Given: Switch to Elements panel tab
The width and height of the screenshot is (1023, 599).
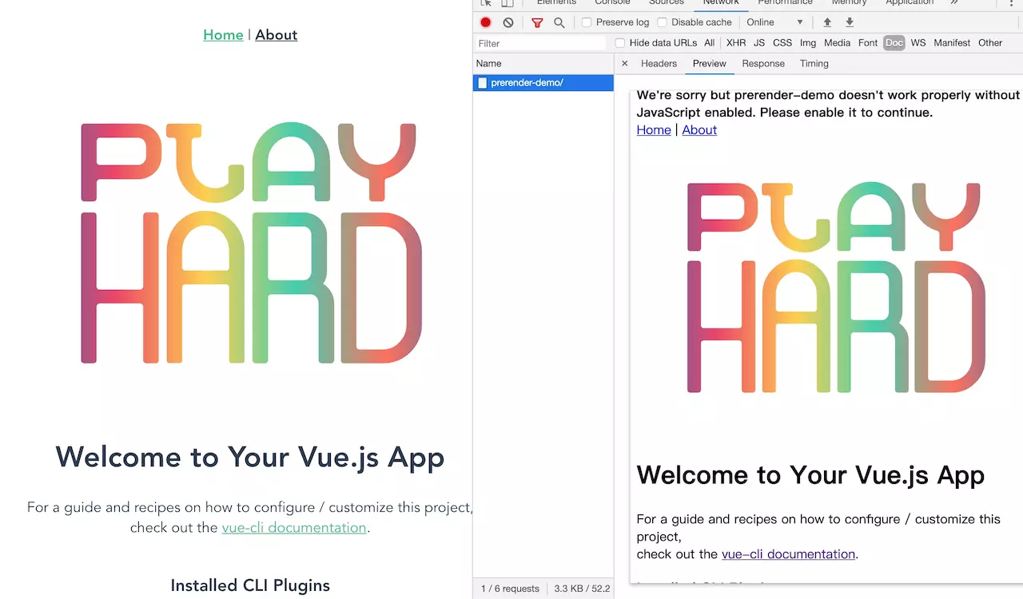Looking at the screenshot, I should click(556, 3).
